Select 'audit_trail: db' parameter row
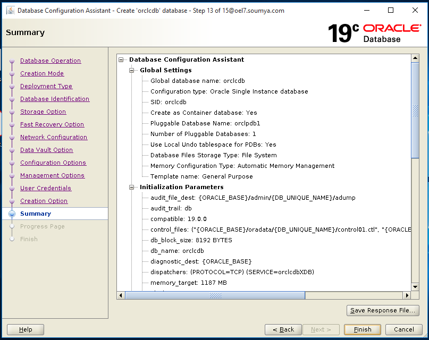The image size is (429, 340). click(x=171, y=209)
